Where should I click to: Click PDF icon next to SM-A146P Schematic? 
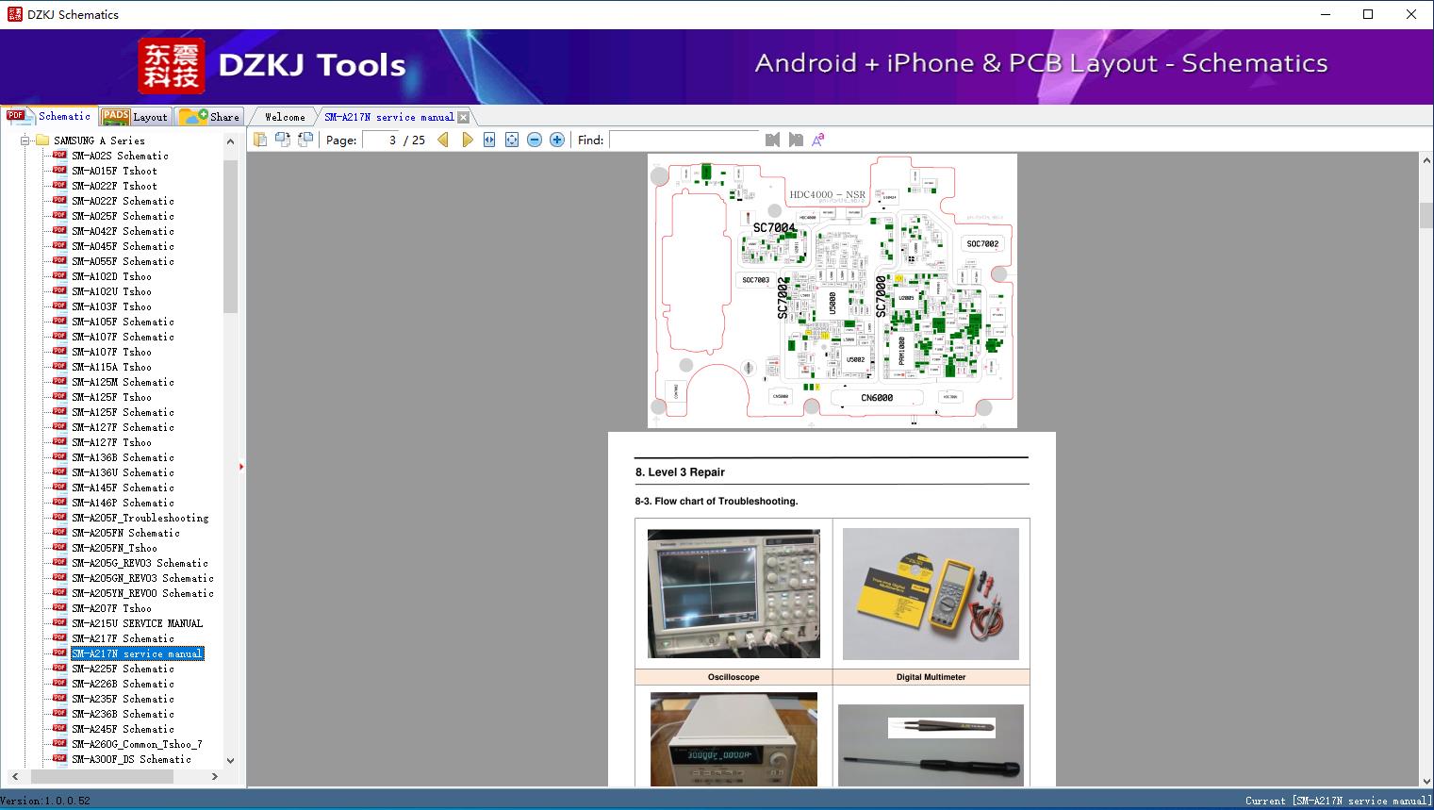tap(59, 502)
